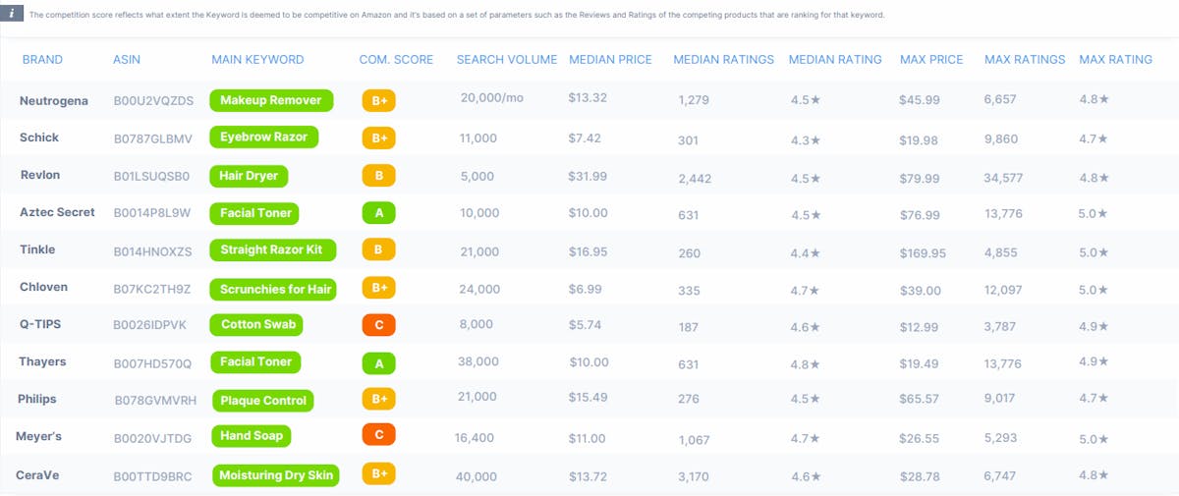This screenshot has width=1179, height=496.
Task: Sort by the BRAND column header
Action: pos(42,60)
